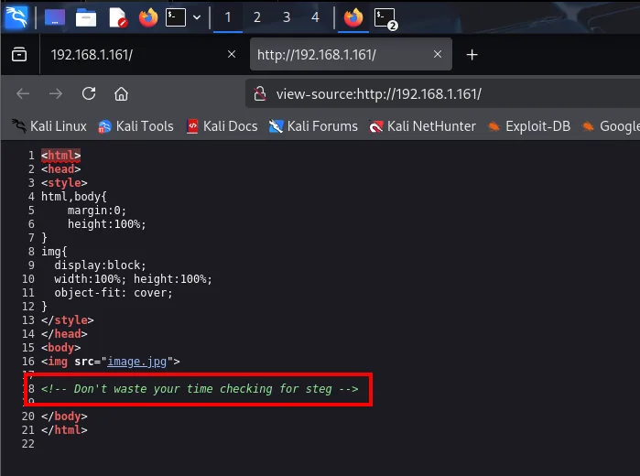The height and width of the screenshot is (476, 640).
Task: Focus the grouped terminal windows in taskbar
Action: (385, 18)
